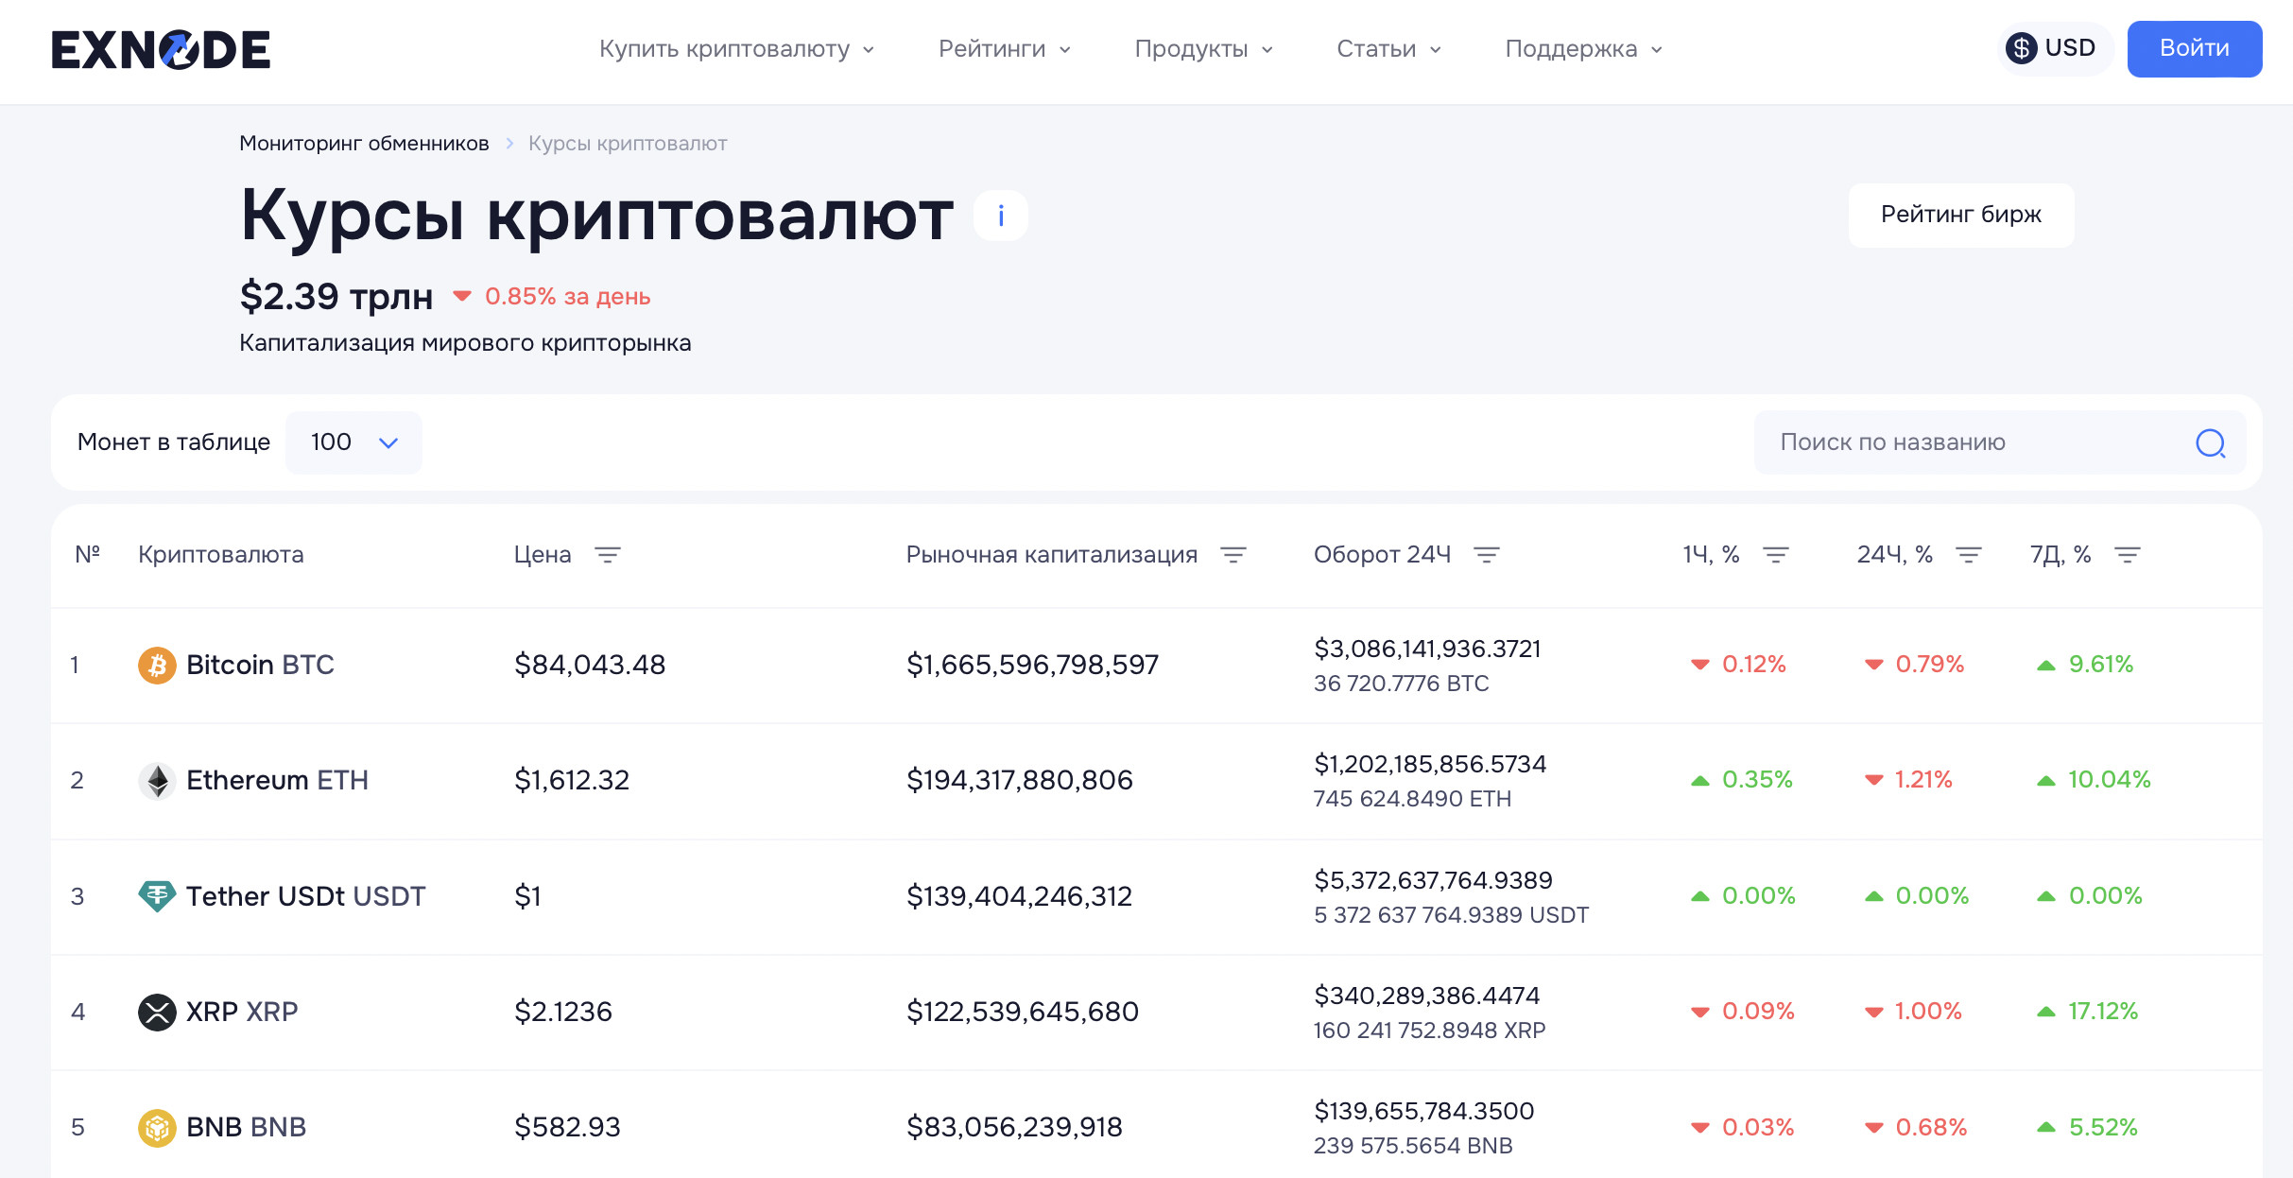Click the Ethereum diamond icon
The height and width of the screenshot is (1178, 2293).
pos(157,781)
